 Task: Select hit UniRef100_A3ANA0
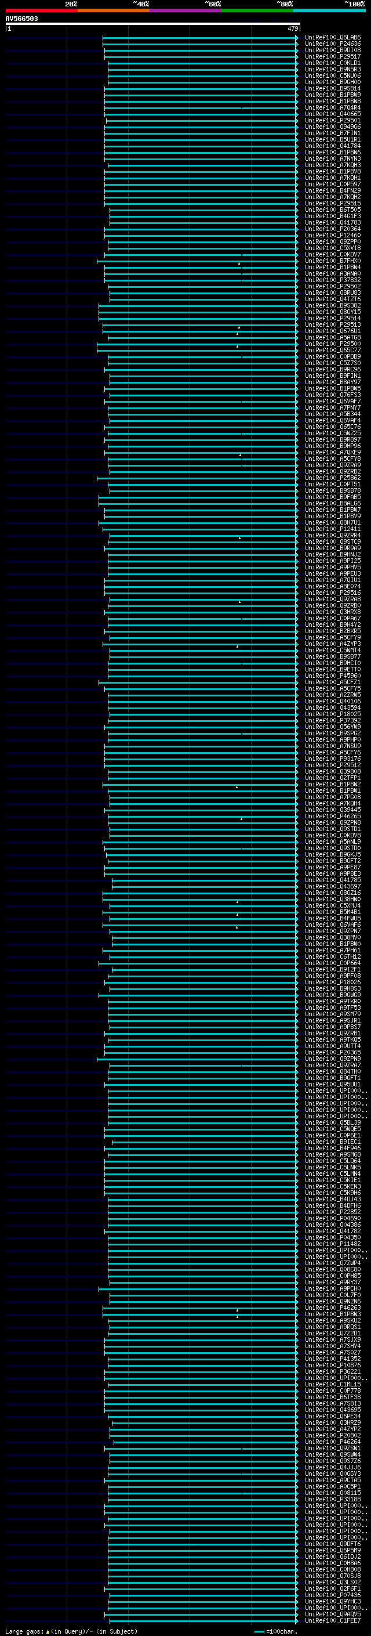coord(333,274)
